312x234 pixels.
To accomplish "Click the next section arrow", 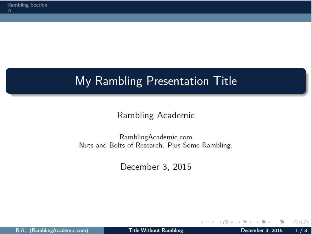I will coord(269,222).
